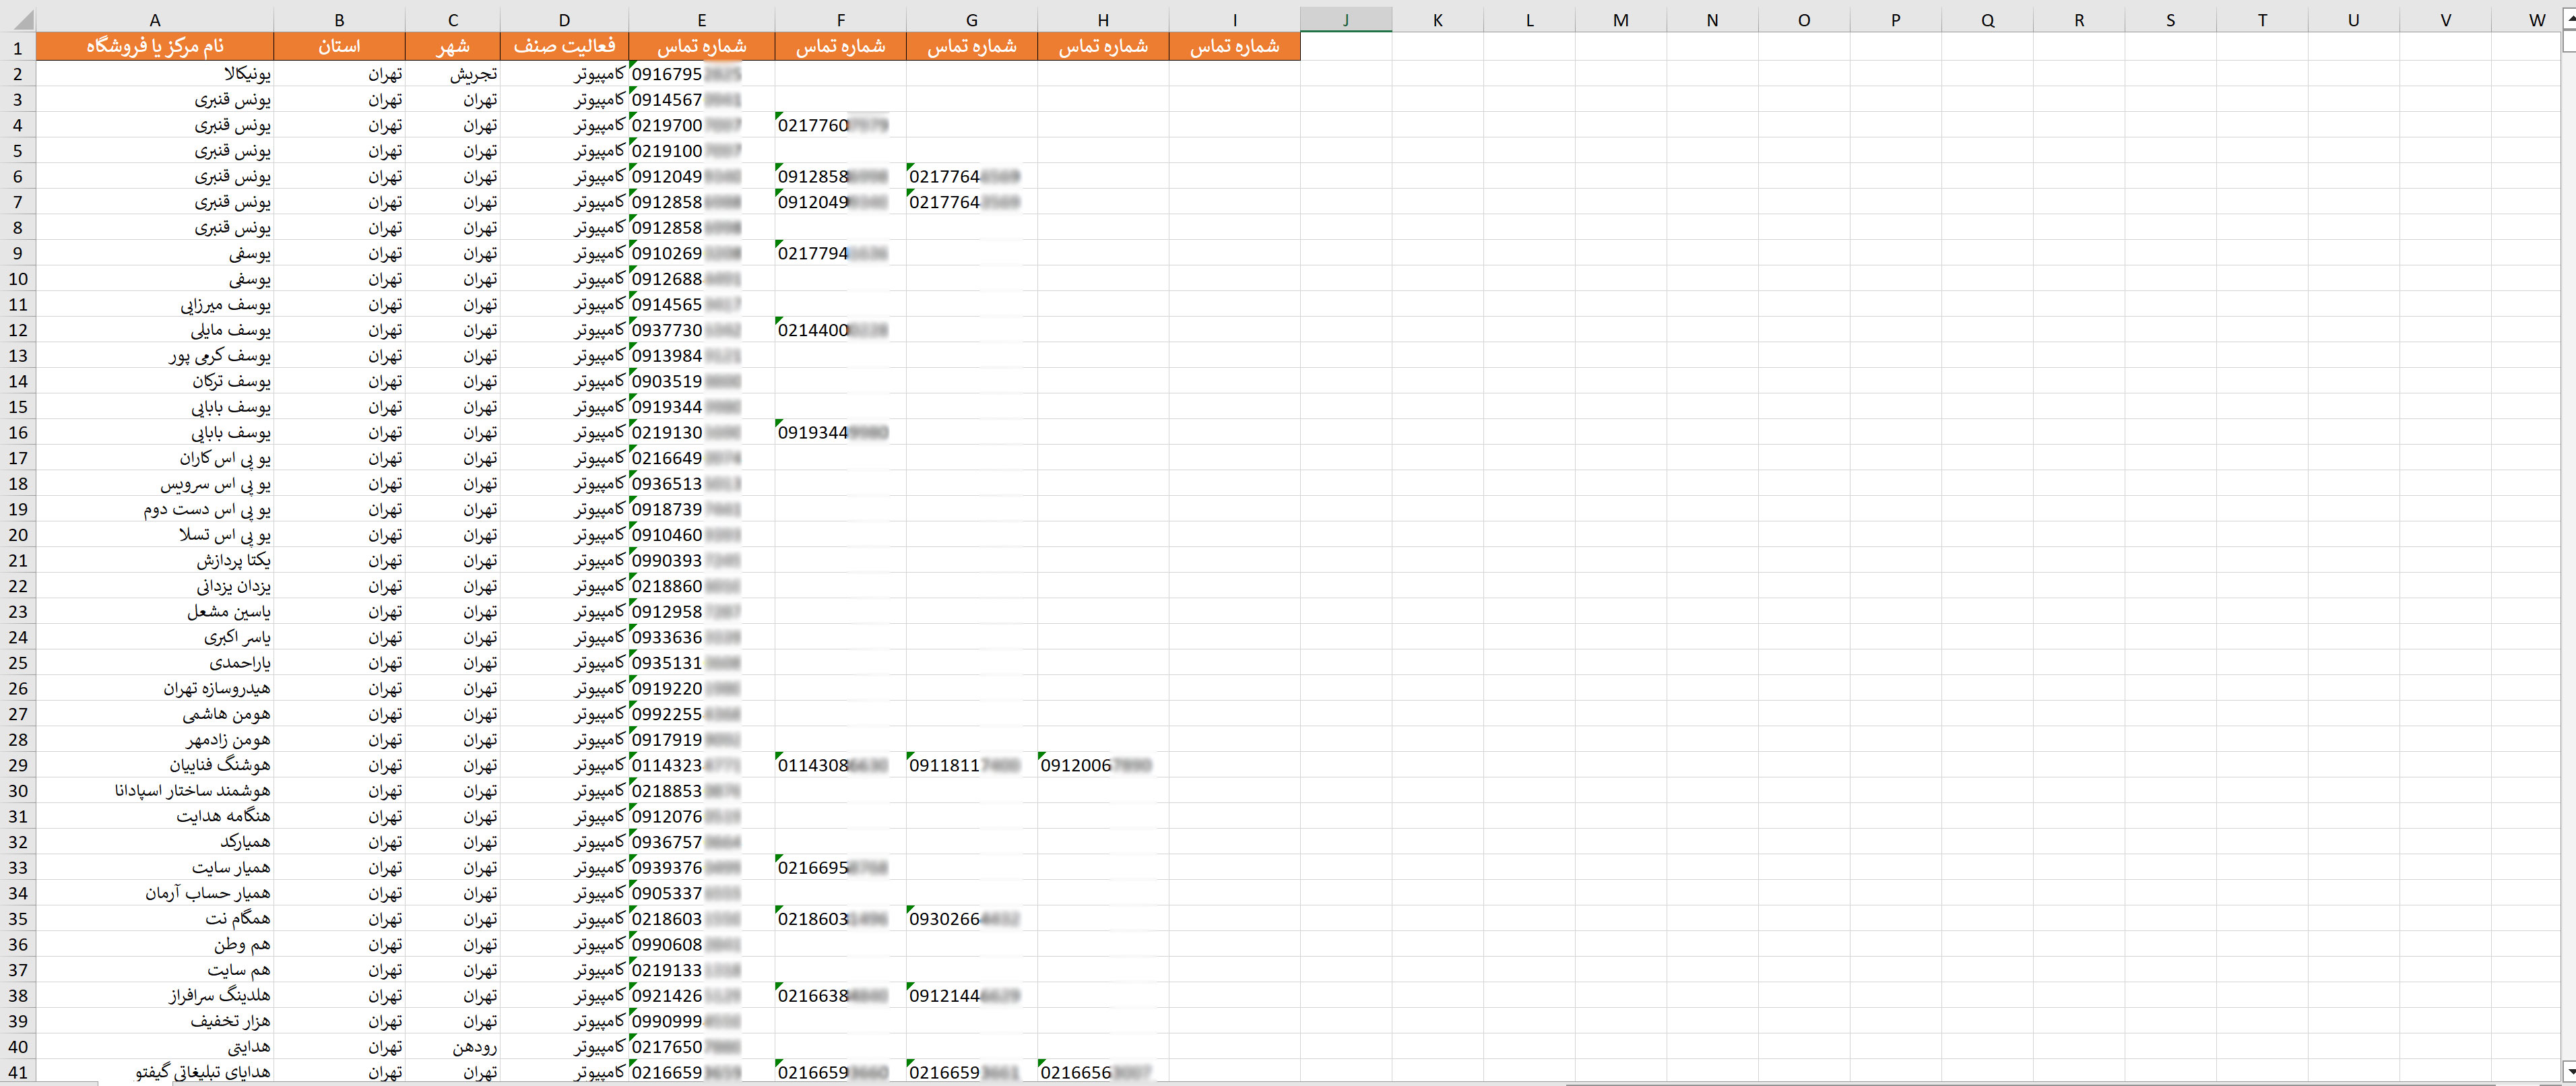
Task: Click header cell 'استان'
Action: 339,46
